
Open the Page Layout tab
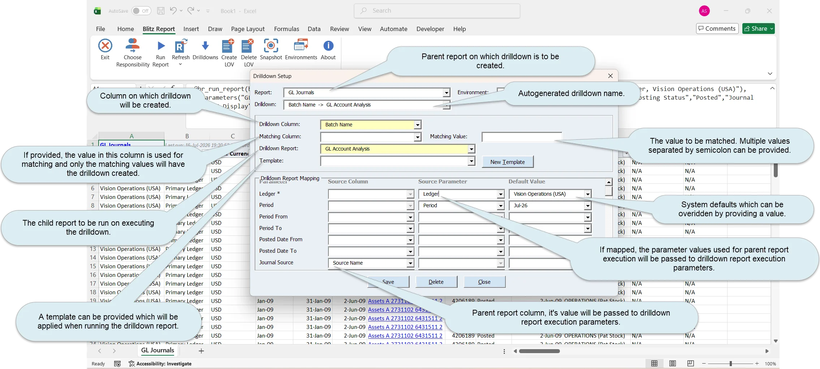coord(248,29)
